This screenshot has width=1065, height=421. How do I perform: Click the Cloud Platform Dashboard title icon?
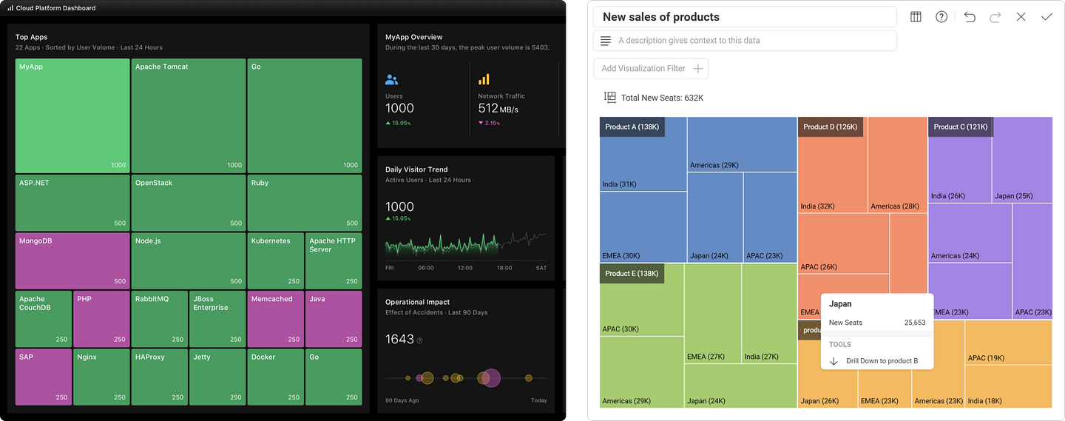pos(10,8)
